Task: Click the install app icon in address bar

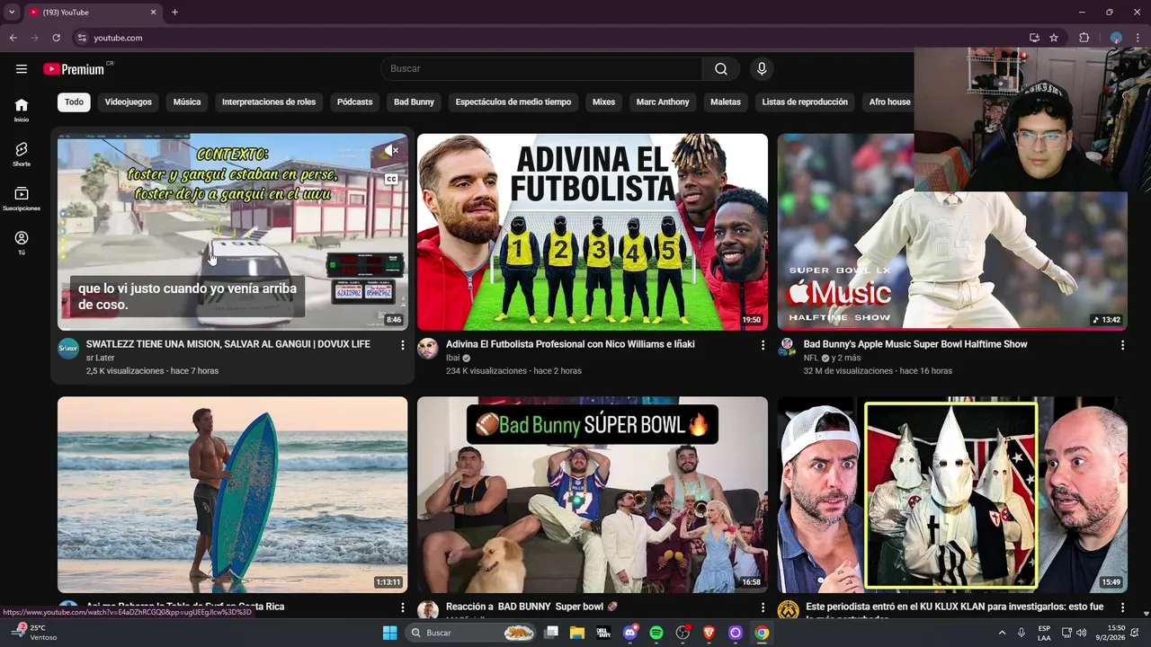Action: [1034, 38]
